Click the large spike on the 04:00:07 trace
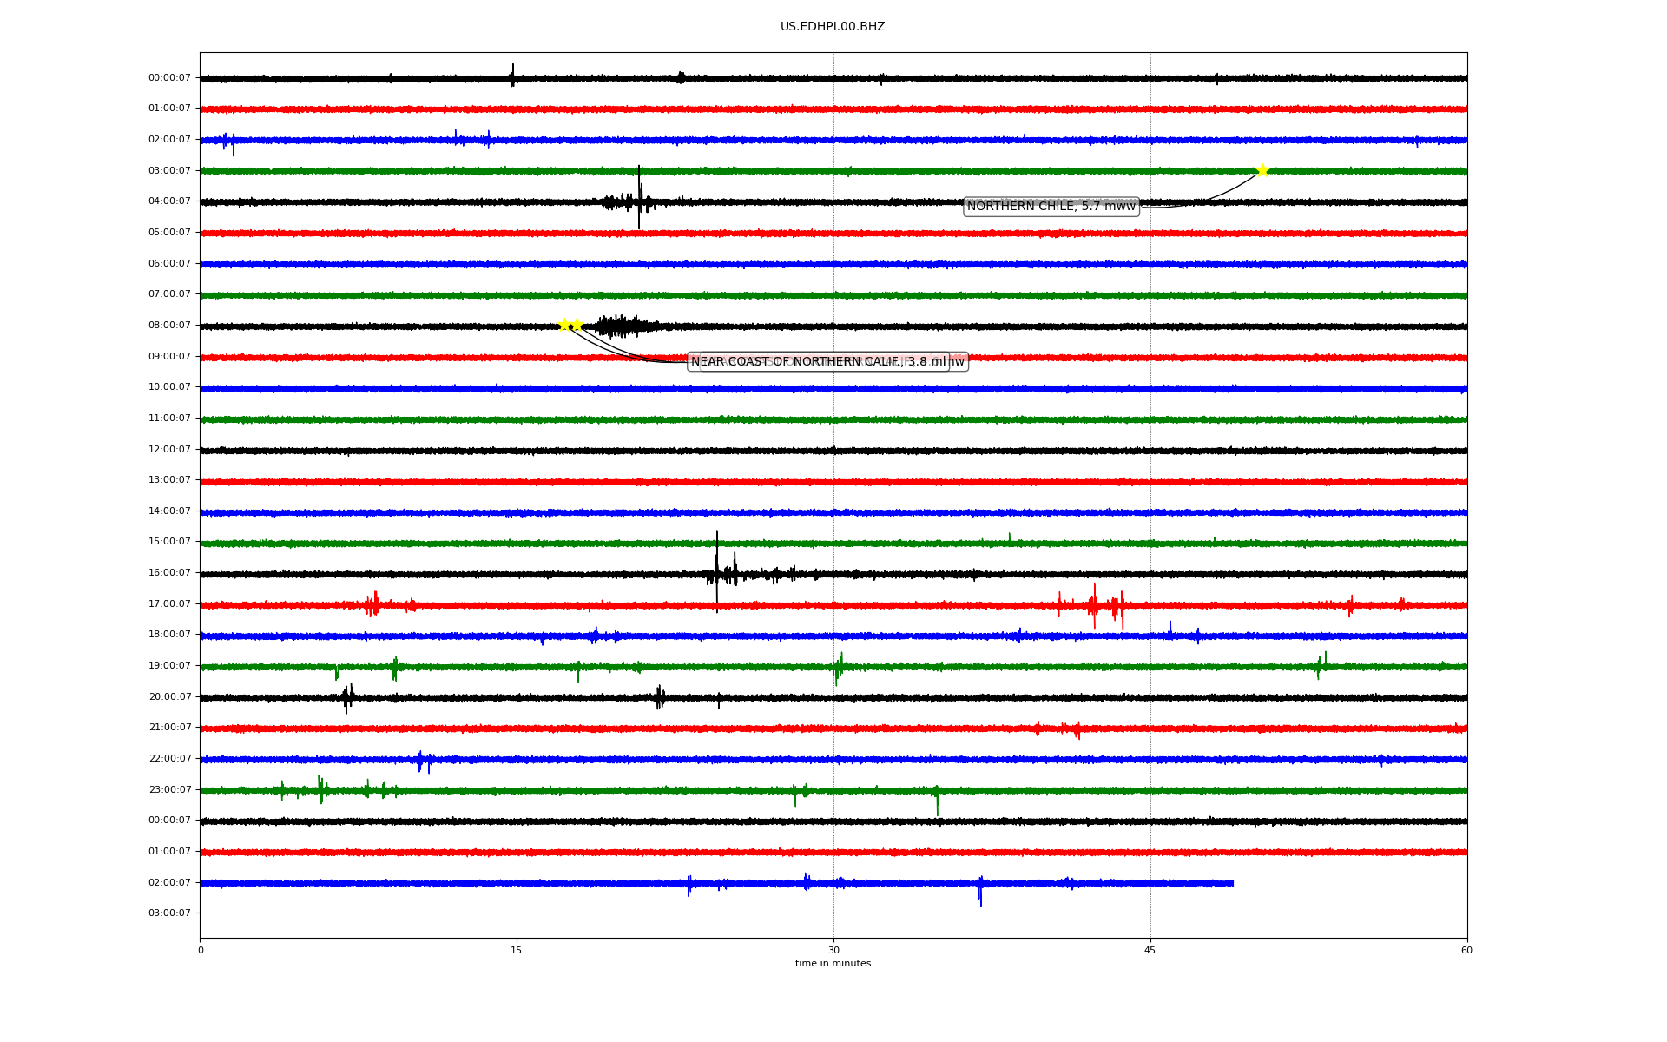The height and width of the screenshot is (1042, 1667). (x=639, y=198)
